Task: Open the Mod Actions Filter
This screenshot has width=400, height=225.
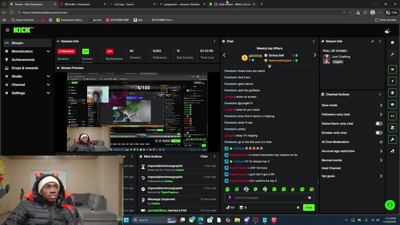Action: click(x=204, y=157)
